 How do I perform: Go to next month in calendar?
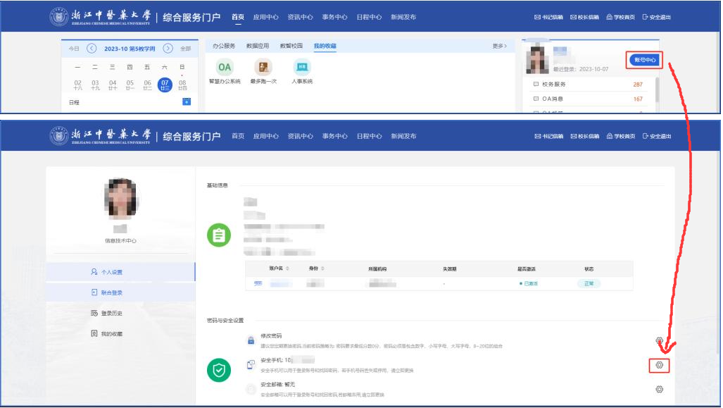168,49
